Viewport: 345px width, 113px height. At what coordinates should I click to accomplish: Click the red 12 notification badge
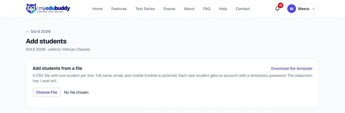pyautogui.click(x=280, y=5)
